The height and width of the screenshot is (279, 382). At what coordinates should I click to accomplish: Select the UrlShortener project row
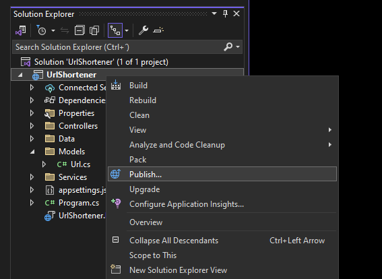pyautogui.click(x=127, y=75)
